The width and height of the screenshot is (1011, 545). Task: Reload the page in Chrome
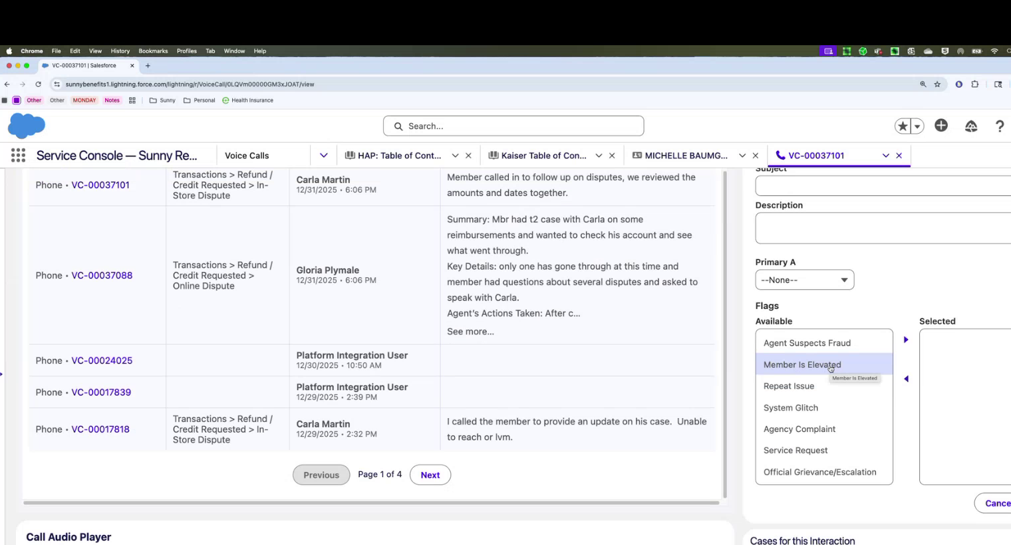pos(38,84)
